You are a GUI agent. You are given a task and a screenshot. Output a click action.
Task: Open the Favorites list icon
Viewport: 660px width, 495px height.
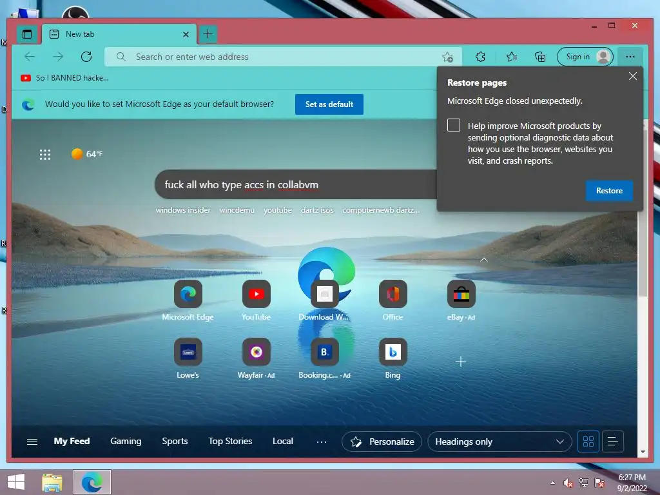[x=512, y=57]
